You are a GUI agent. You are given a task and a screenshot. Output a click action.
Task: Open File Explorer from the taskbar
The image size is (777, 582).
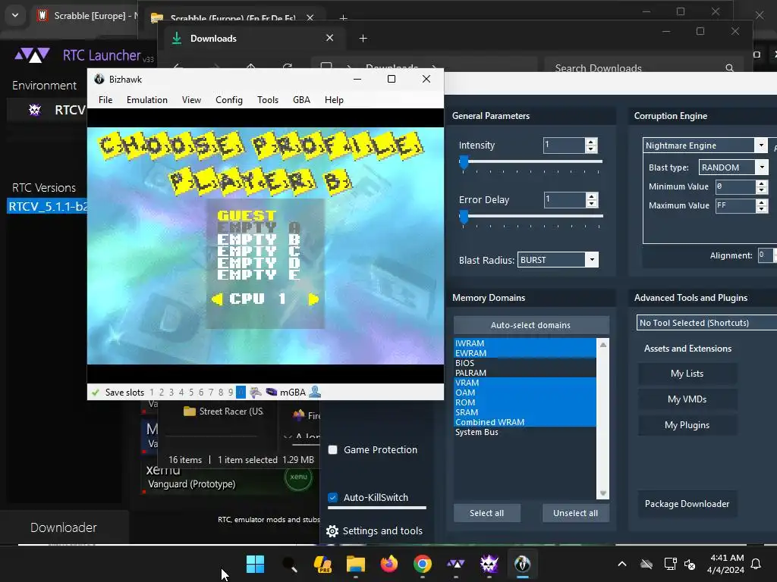[356, 564]
